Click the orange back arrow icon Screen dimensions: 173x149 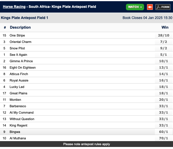[150, 7]
